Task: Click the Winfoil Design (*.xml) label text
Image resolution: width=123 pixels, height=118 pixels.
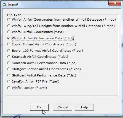Action: 29,88
